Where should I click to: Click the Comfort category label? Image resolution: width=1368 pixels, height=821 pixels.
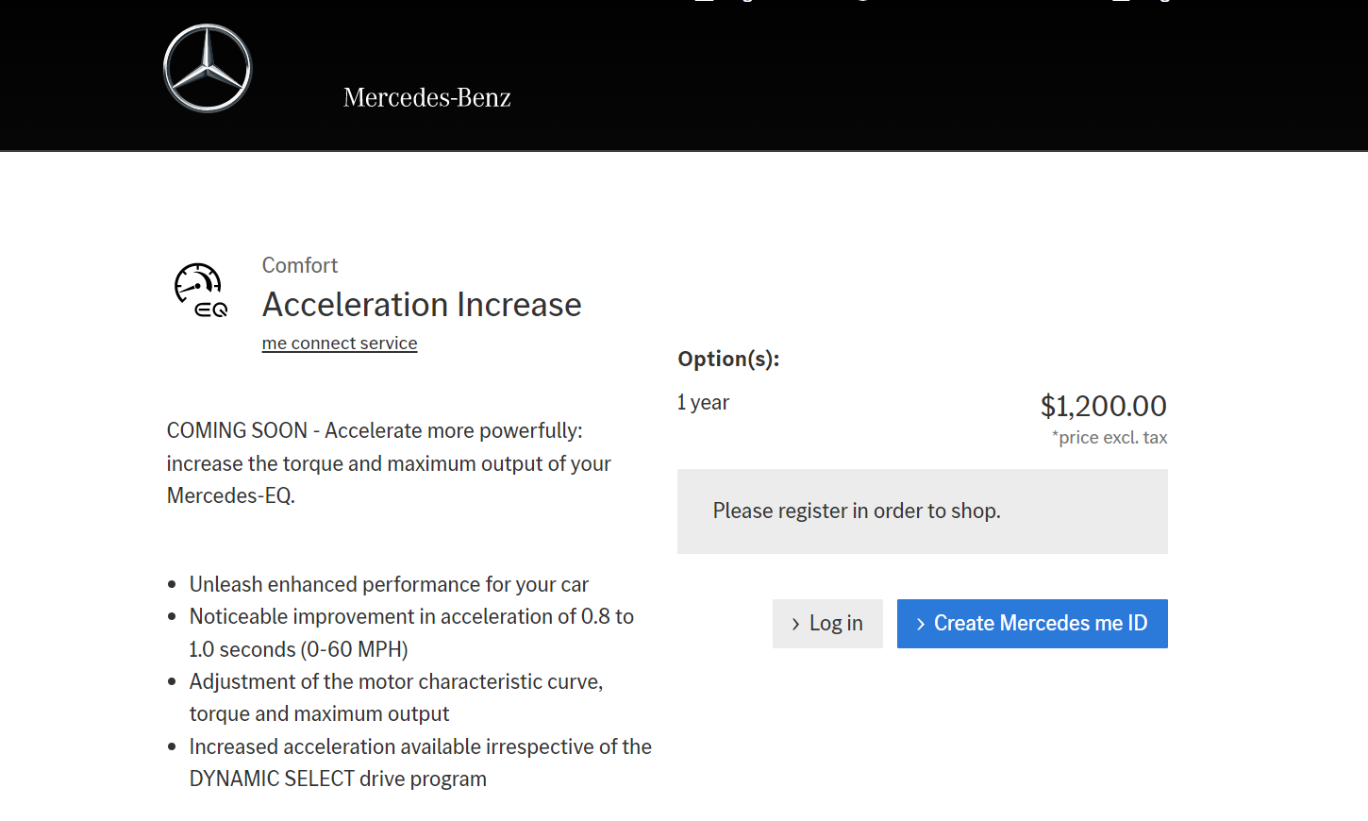tap(300, 265)
